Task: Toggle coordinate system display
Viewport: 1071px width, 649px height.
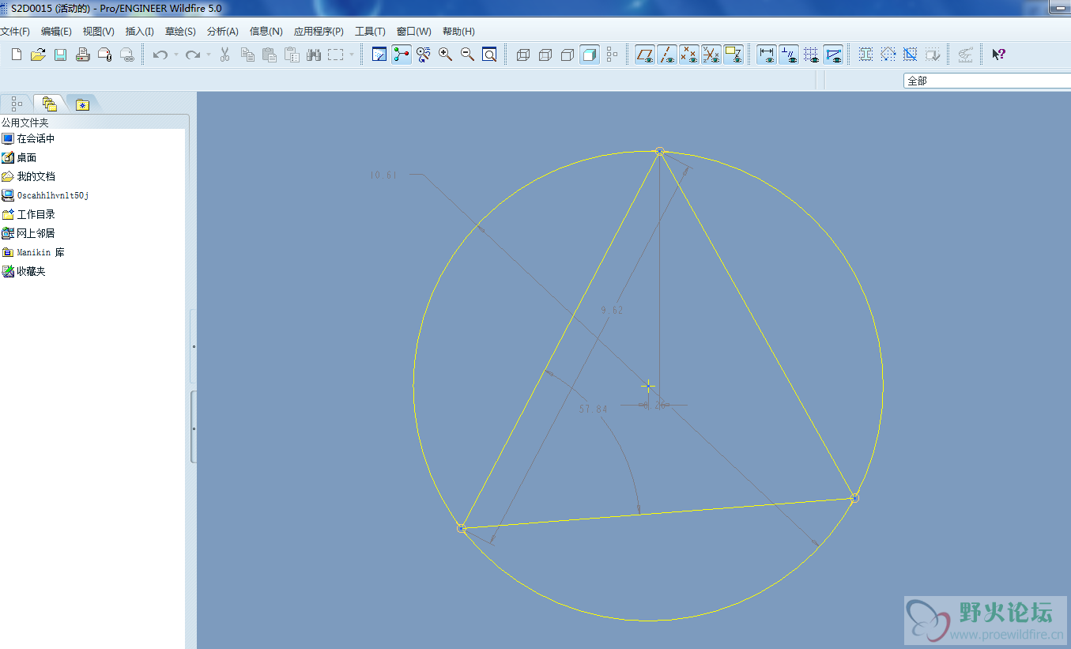Action: click(711, 55)
